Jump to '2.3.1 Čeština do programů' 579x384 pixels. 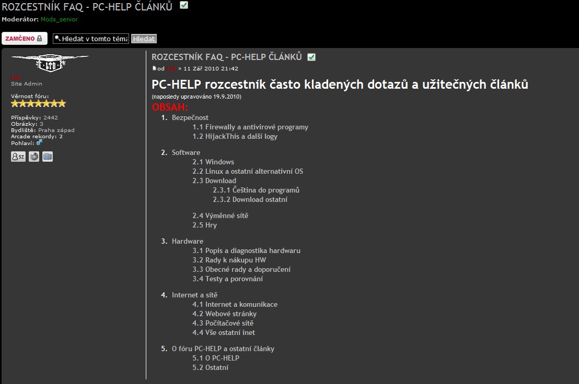256,190
